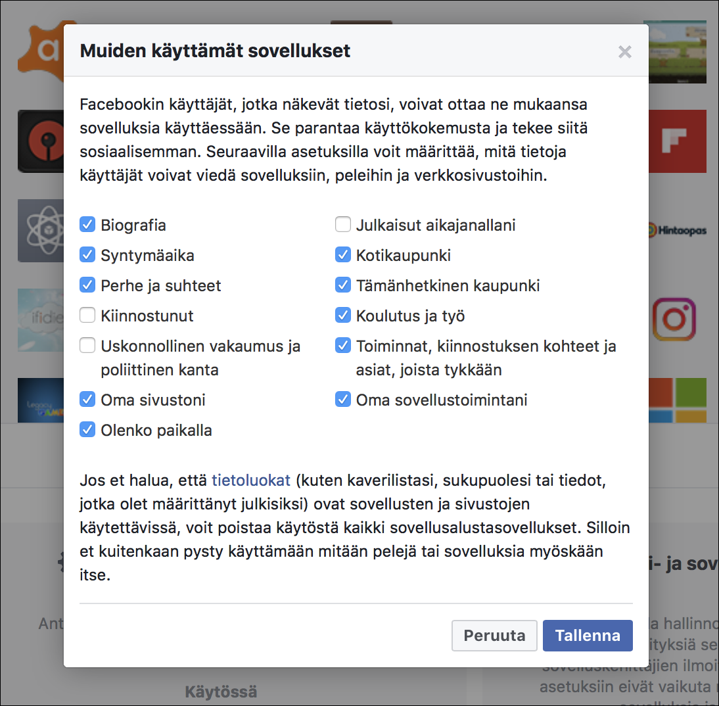
Task: Open the tietoluokat link
Action: (250, 481)
